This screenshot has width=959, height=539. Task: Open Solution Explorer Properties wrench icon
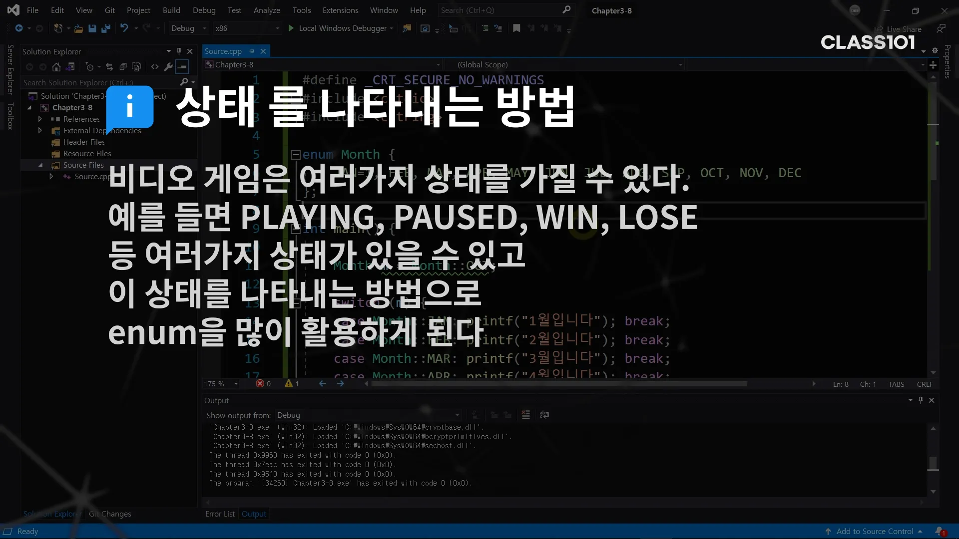pyautogui.click(x=168, y=67)
